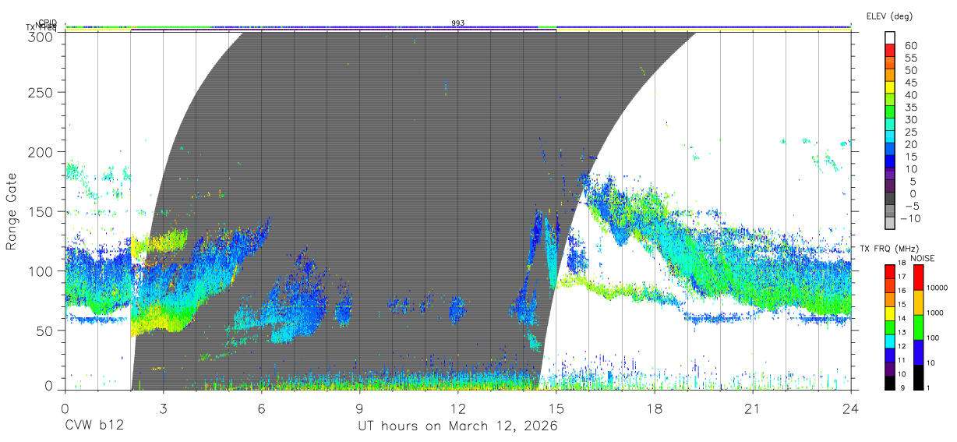
Task: Click 'UT hours on March 12, 2026' label
Action: [x=457, y=426]
